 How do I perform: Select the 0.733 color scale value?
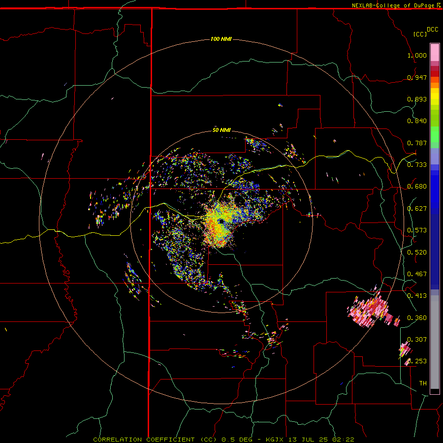(417, 165)
